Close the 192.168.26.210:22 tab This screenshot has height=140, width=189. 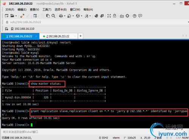[x=36, y=36]
